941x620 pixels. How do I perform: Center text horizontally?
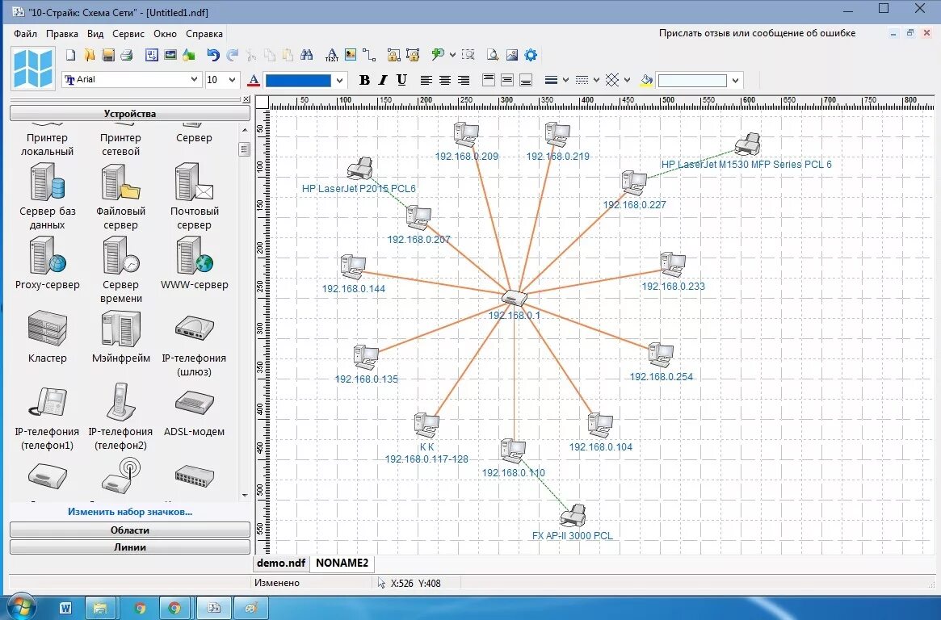point(445,80)
